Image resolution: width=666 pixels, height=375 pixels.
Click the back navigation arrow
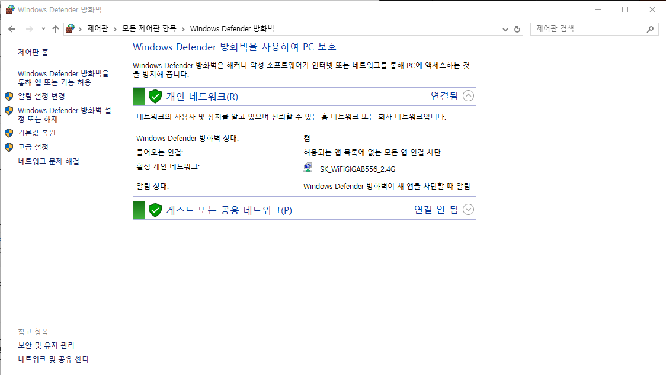(12, 28)
